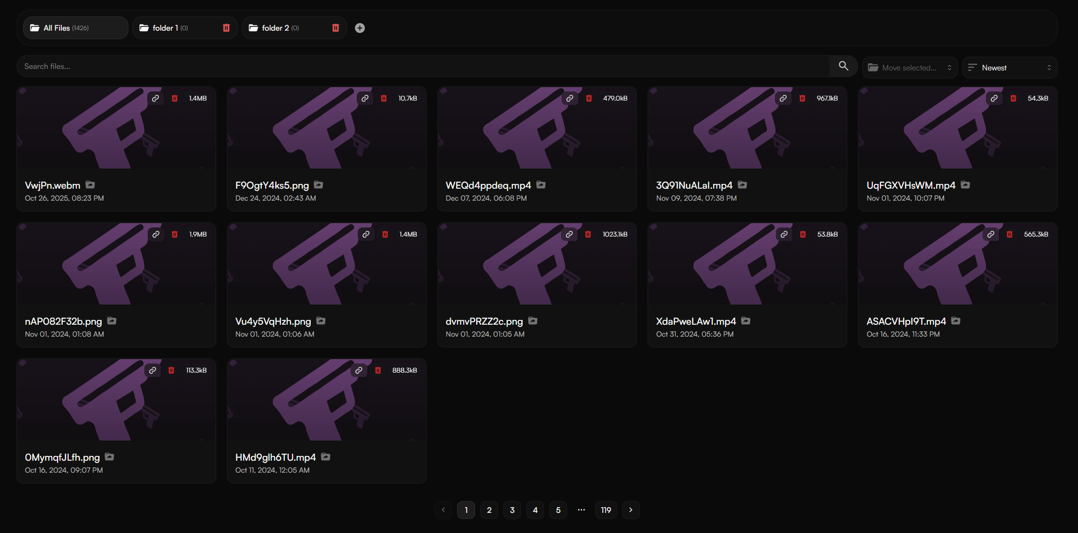Click move-to-folder icon beside nAP082F32b.png
This screenshot has width=1078, height=533.
(112, 321)
